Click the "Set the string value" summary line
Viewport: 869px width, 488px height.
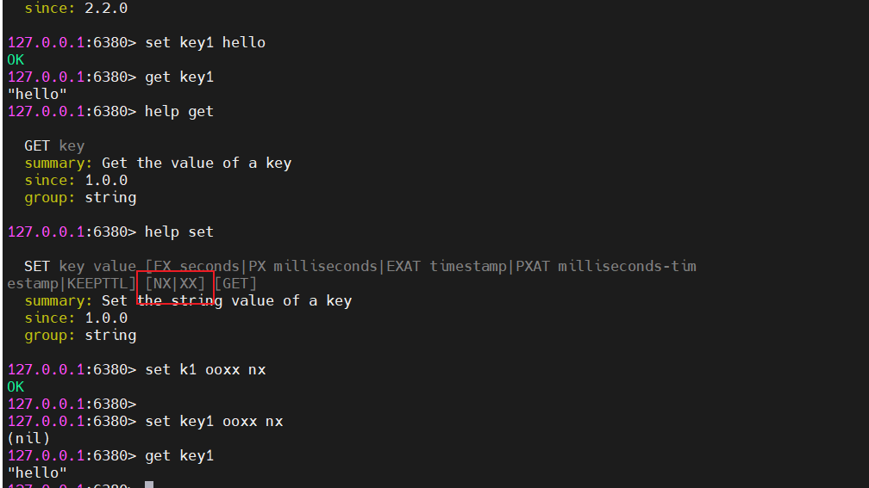226,300
